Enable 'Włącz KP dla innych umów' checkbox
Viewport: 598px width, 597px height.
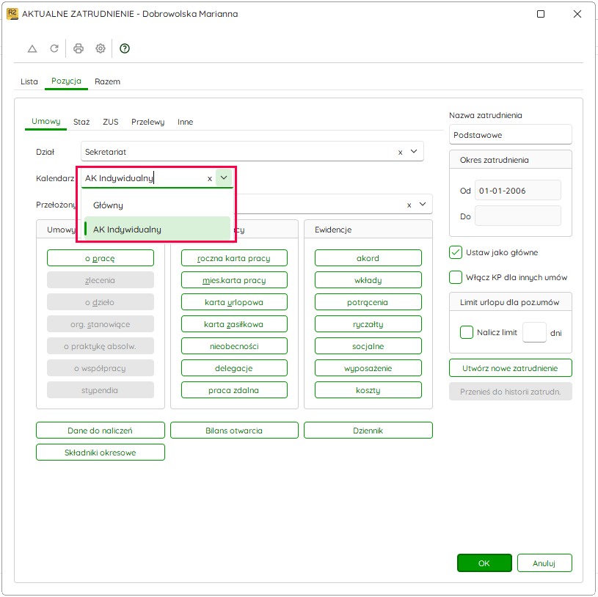pyautogui.click(x=456, y=277)
